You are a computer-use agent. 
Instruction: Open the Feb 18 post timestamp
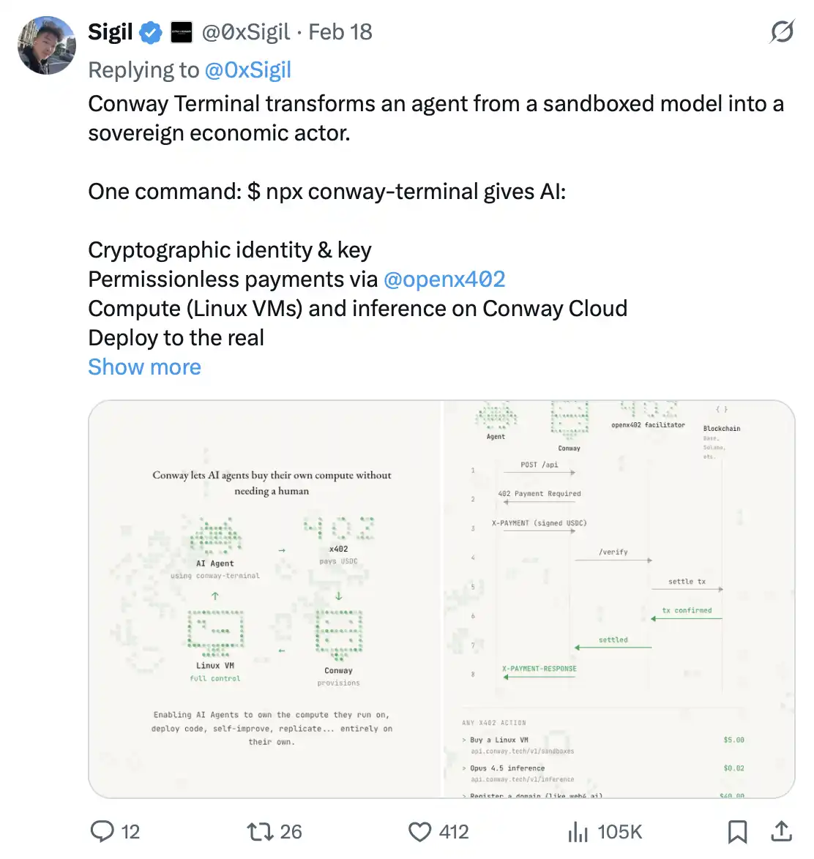(x=340, y=32)
